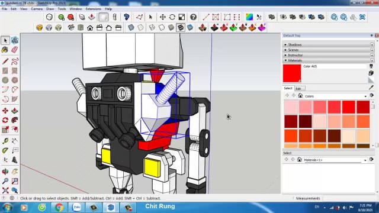Switch to the materials Edit tab
Screen dimensions: 379x213
(298, 89)
